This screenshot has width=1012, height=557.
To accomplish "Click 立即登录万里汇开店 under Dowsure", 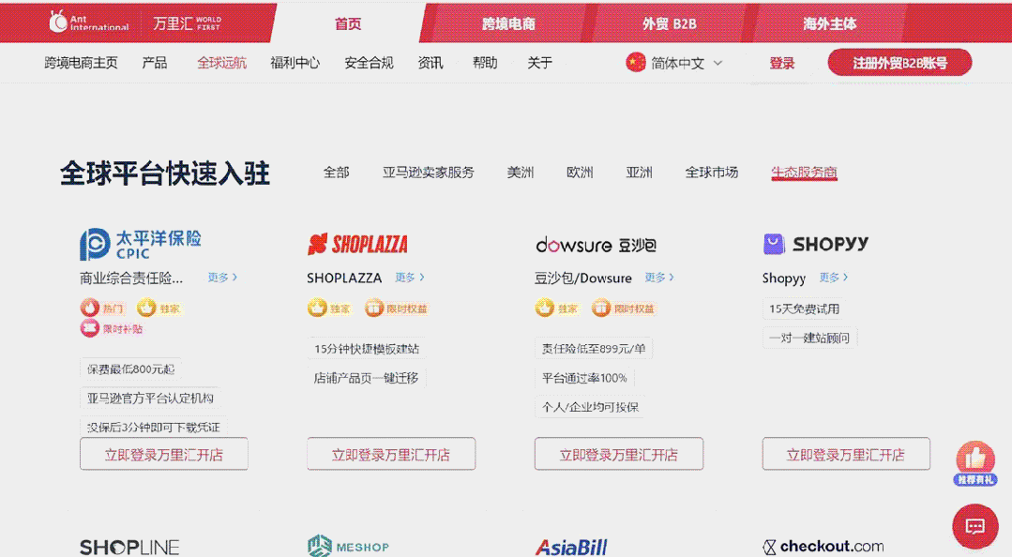I will click(619, 454).
